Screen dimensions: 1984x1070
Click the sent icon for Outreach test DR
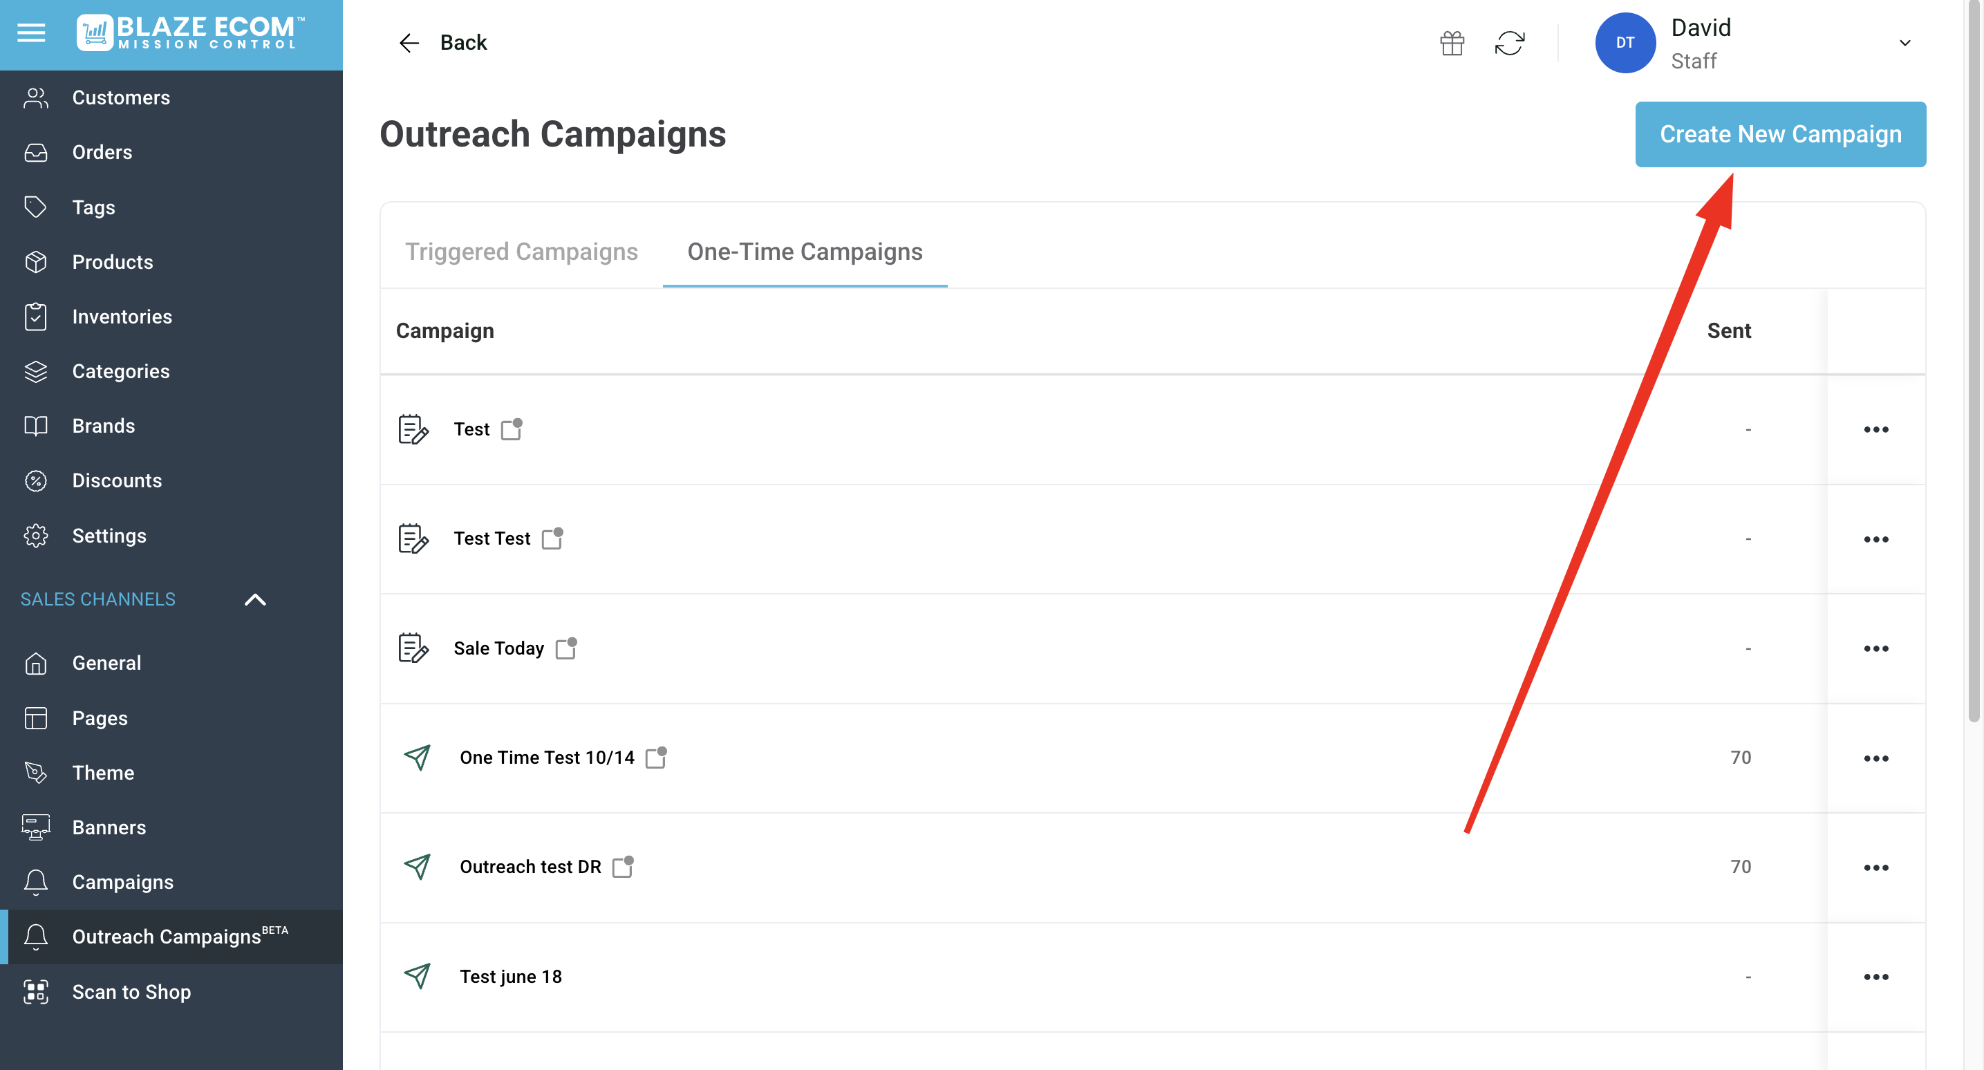417,867
